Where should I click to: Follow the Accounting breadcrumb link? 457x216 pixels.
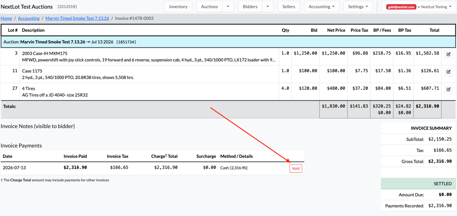29,19
